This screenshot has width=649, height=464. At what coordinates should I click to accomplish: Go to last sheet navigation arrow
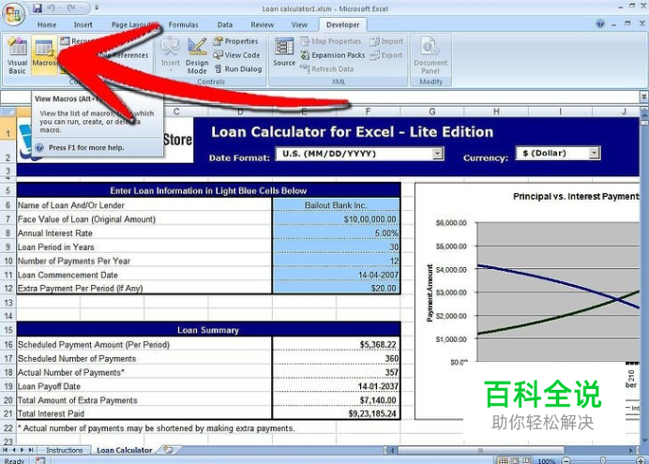(x=31, y=450)
